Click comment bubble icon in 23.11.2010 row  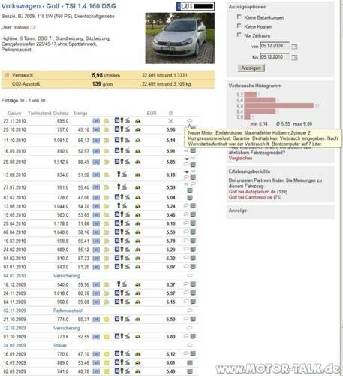click(x=190, y=121)
